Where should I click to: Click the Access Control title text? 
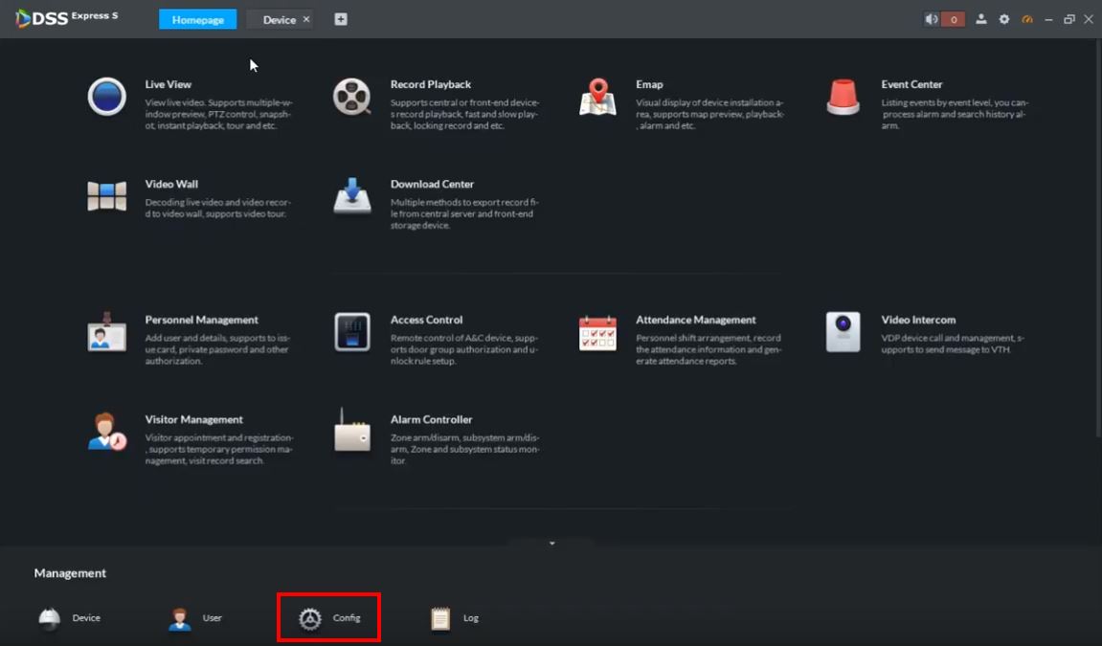tap(427, 320)
